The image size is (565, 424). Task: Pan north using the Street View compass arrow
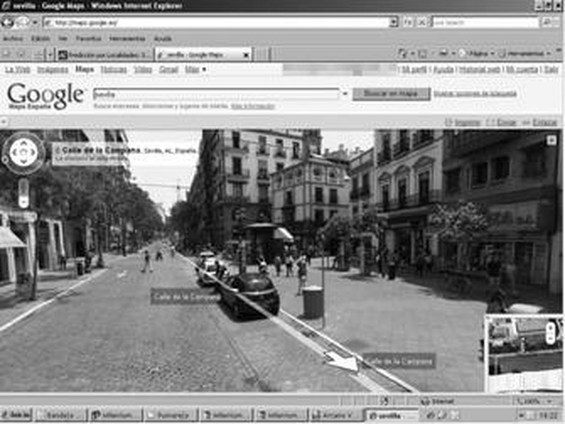click(24, 143)
